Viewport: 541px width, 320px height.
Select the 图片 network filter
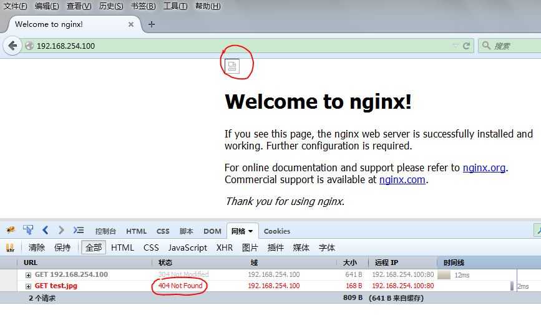click(250, 247)
